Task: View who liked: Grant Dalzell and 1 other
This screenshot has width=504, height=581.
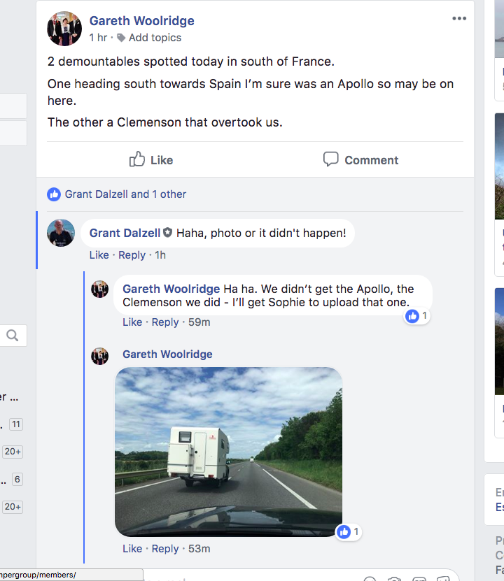Action: [x=125, y=194]
